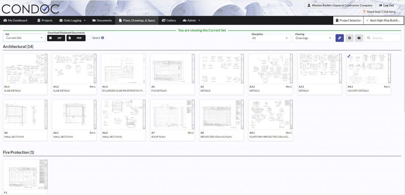Screen dimensions: 405x195
Task: Open the Gallery tab
Action: tap(169, 21)
